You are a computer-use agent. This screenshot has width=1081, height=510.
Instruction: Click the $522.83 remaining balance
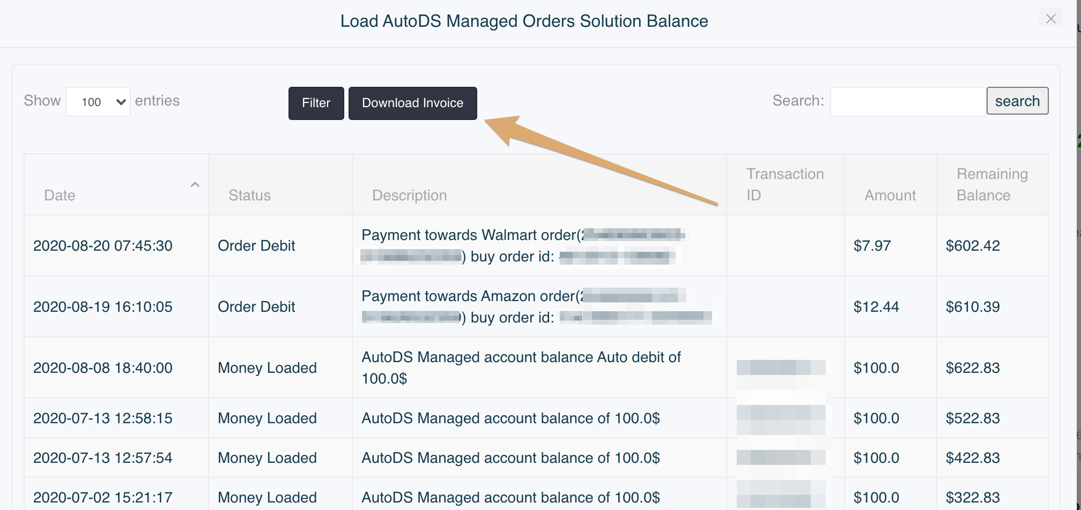tap(973, 418)
